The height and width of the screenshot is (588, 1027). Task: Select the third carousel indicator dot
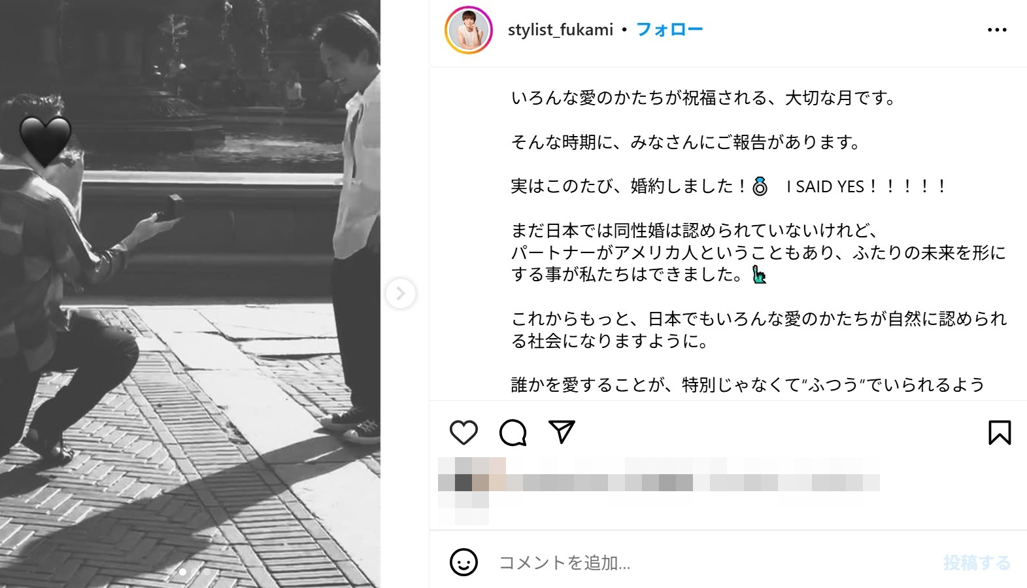pos(194,572)
